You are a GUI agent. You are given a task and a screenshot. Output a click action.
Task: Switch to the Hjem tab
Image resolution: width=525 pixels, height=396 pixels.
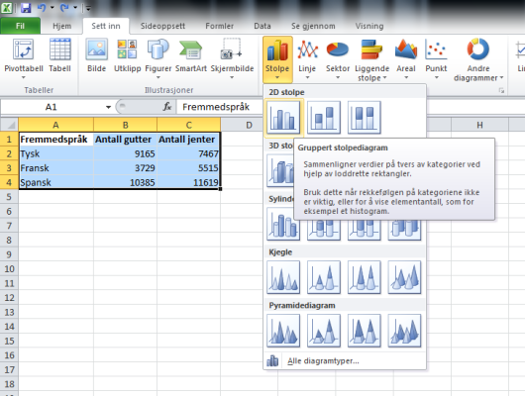[62, 26]
